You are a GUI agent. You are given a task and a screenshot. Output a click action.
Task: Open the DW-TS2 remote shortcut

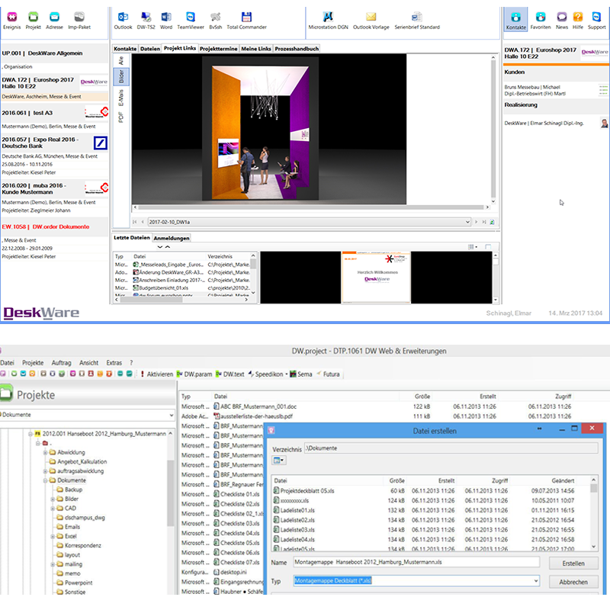pyautogui.click(x=146, y=21)
